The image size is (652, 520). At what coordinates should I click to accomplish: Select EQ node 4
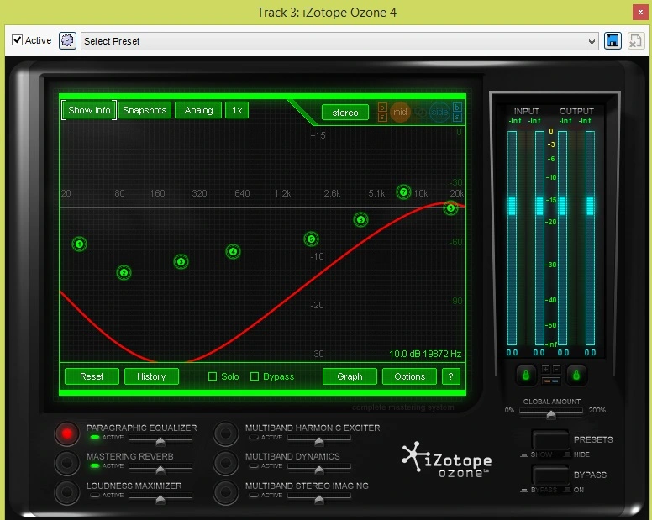pos(233,251)
